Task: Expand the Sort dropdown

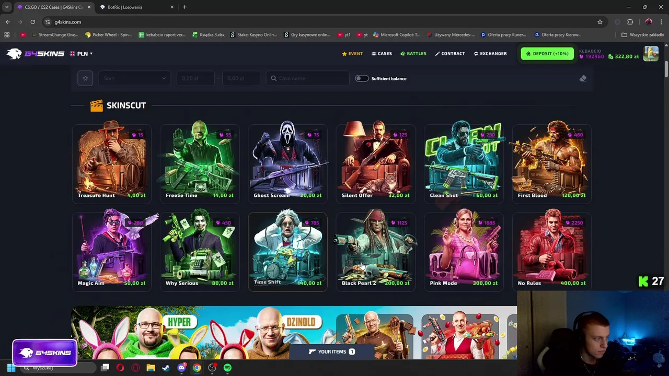Action: click(x=134, y=78)
